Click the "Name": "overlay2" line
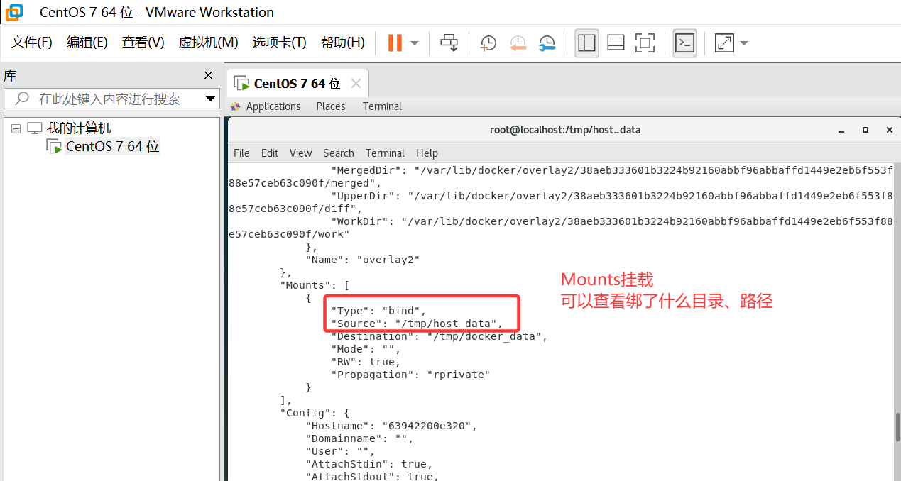 362,260
